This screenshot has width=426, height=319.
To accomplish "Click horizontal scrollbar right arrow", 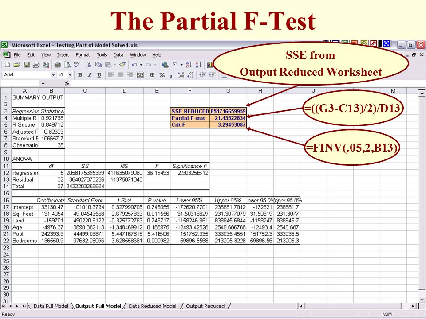I will 413,306.
